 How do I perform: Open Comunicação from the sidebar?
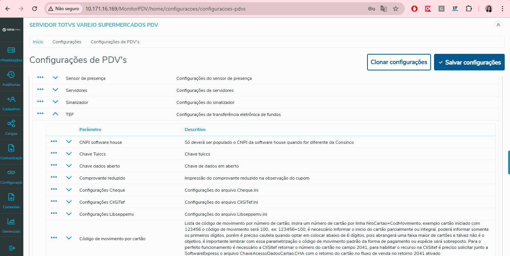point(11,152)
